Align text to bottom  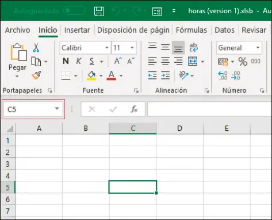point(178,48)
